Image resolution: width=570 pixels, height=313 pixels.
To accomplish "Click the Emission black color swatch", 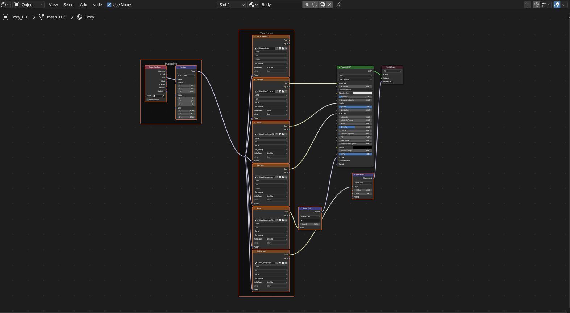I will 362,147.
